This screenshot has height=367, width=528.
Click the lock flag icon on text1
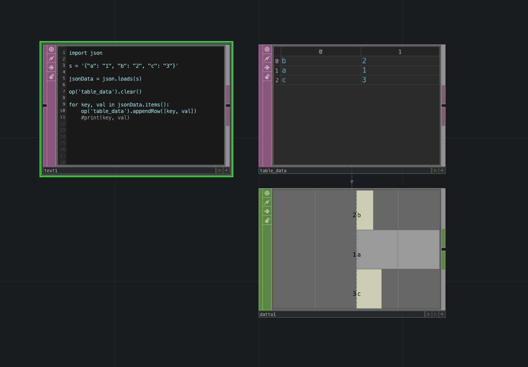[x=51, y=76]
